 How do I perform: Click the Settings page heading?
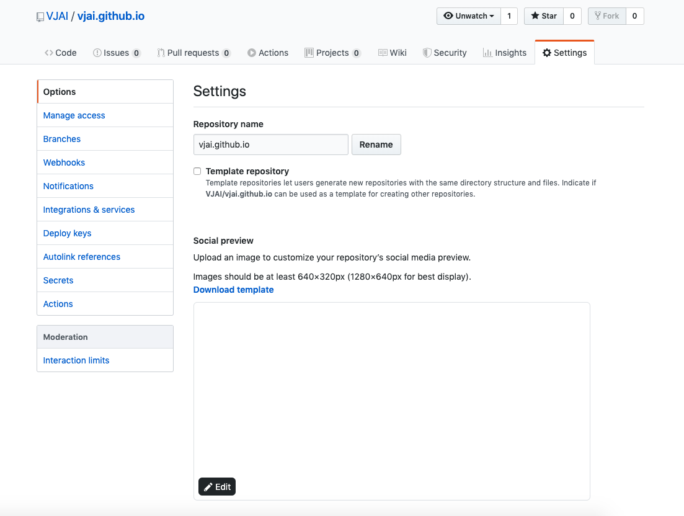pos(220,91)
